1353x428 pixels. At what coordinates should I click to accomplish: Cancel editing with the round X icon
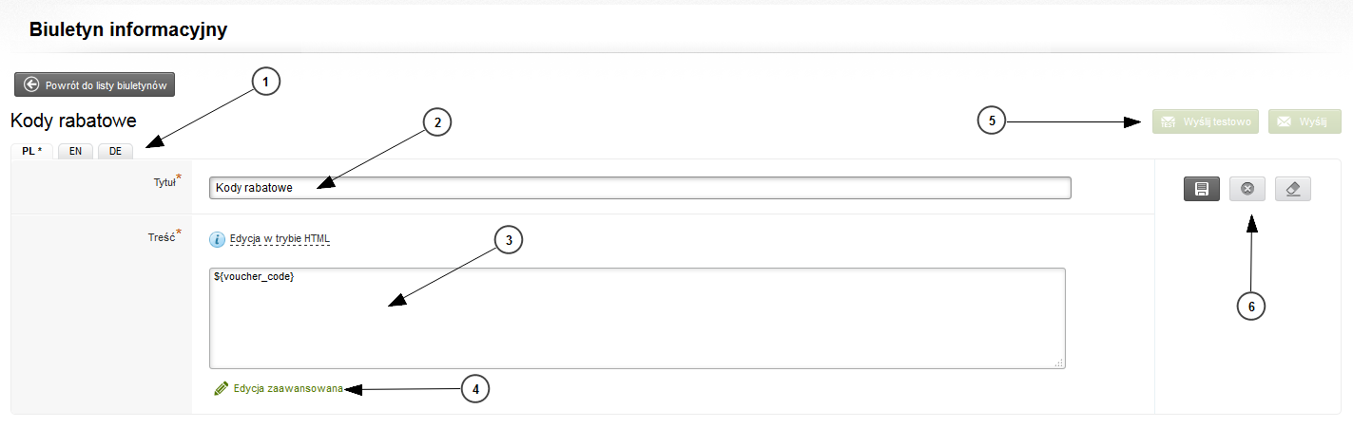[x=1247, y=189]
